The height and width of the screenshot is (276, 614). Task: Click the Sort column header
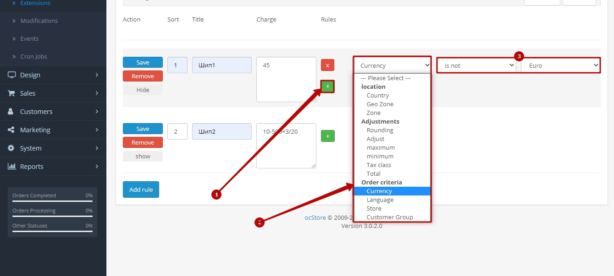pyautogui.click(x=173, y=19)
